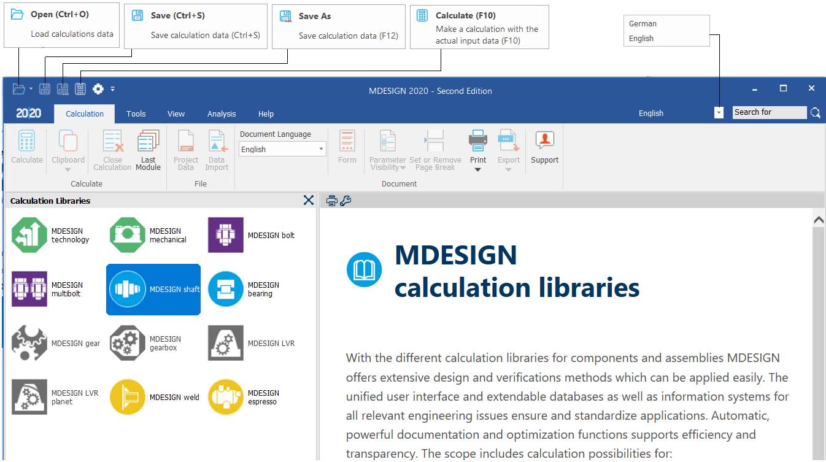Switch to the Analysis tab
This screenshot has width=826, height=462.
[x=222, y=114]
